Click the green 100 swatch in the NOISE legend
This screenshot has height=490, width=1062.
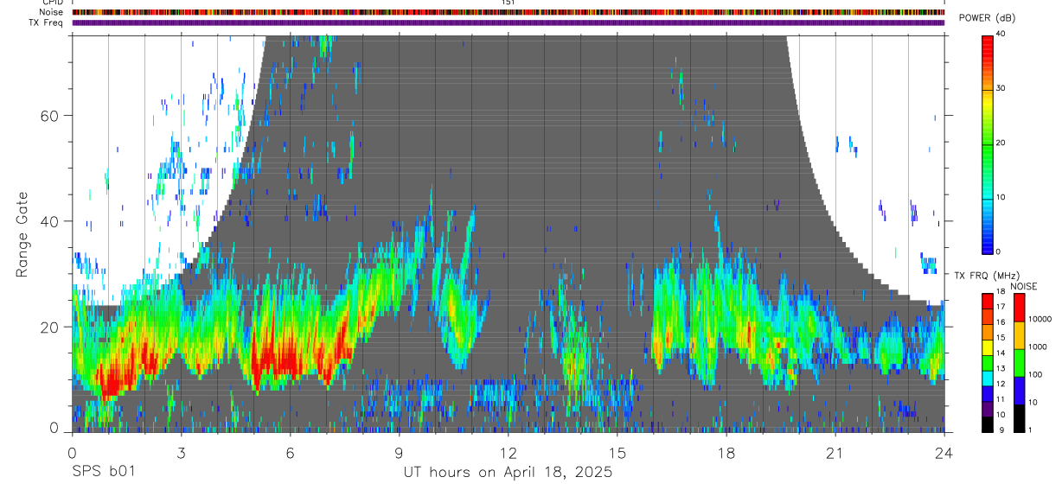coord(1018,362)
